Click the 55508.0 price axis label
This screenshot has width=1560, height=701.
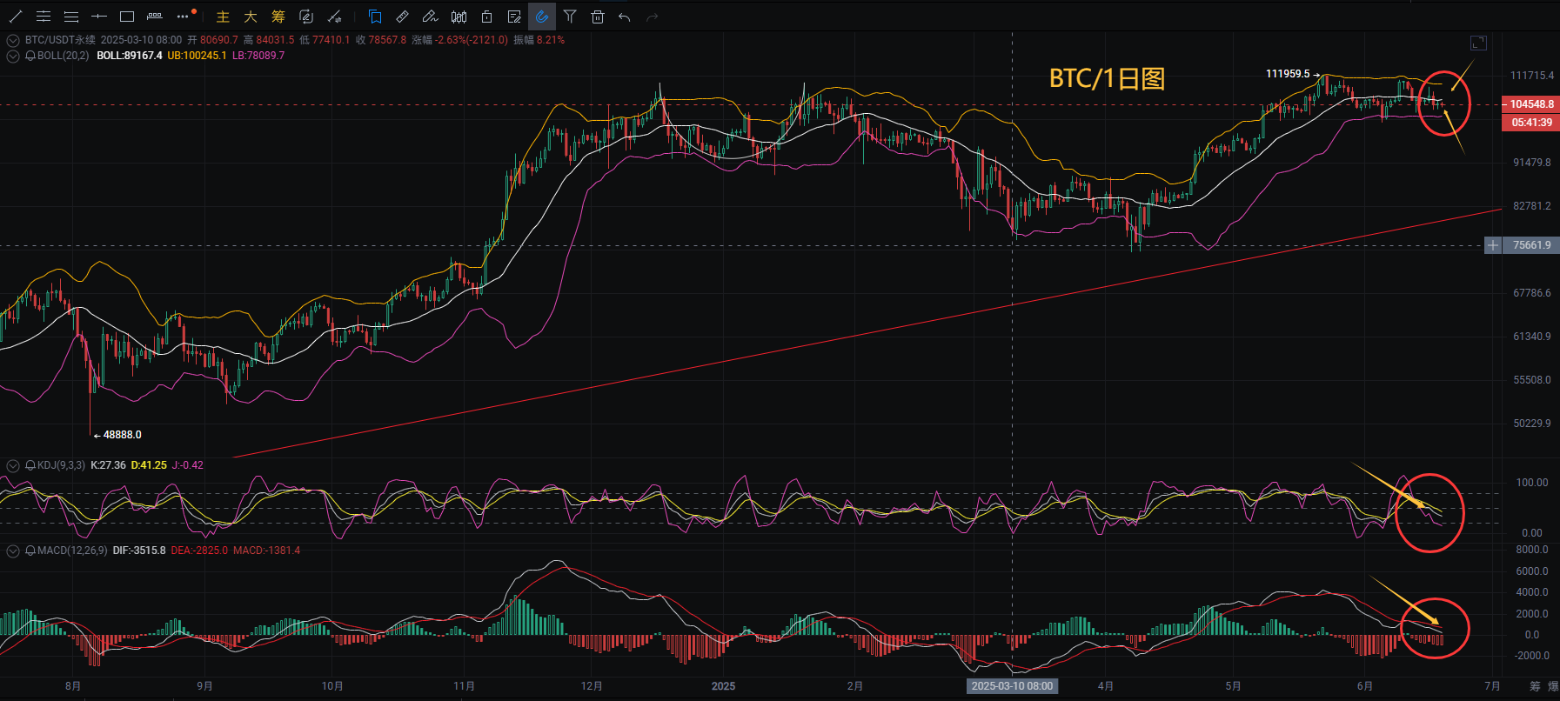coord(1531,380)
